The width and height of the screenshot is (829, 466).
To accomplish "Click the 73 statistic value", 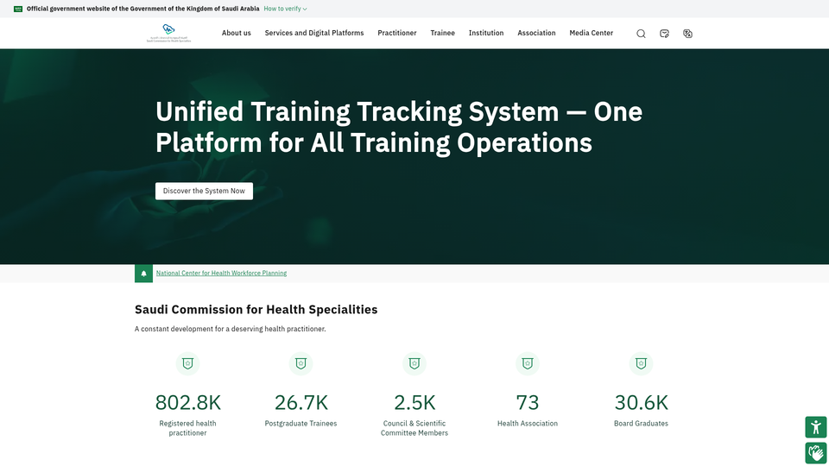I will (x=528, y=403).
